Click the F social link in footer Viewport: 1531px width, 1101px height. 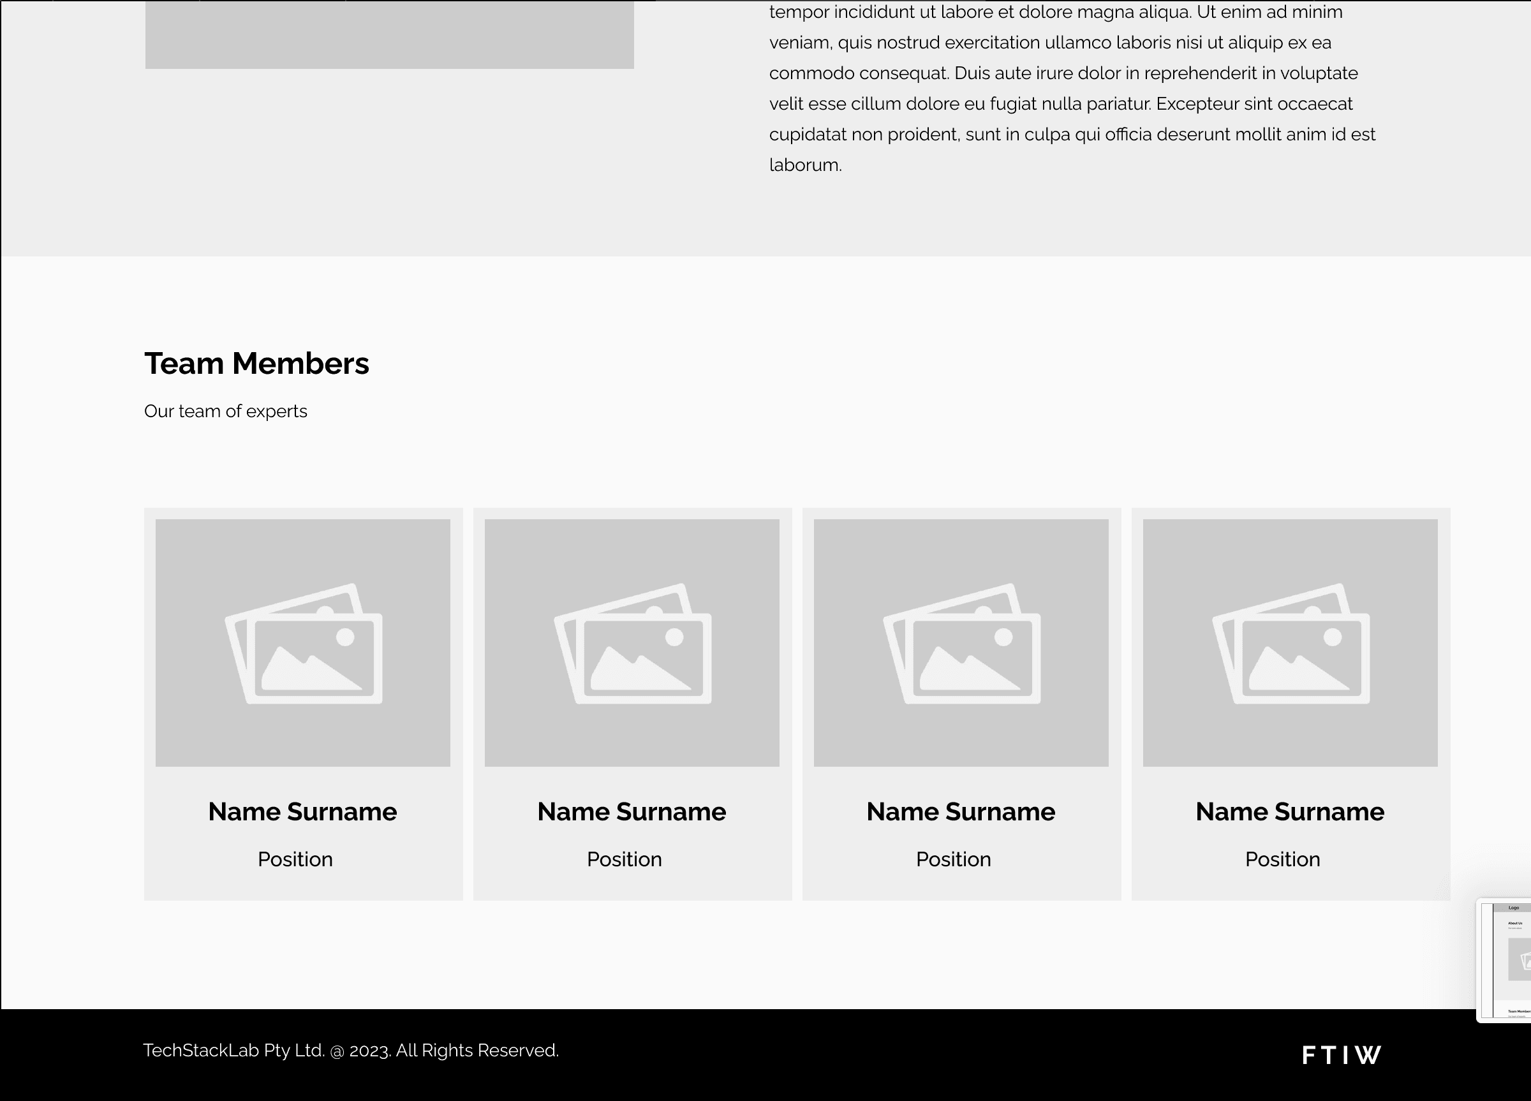click(x=1308, y=1054)
